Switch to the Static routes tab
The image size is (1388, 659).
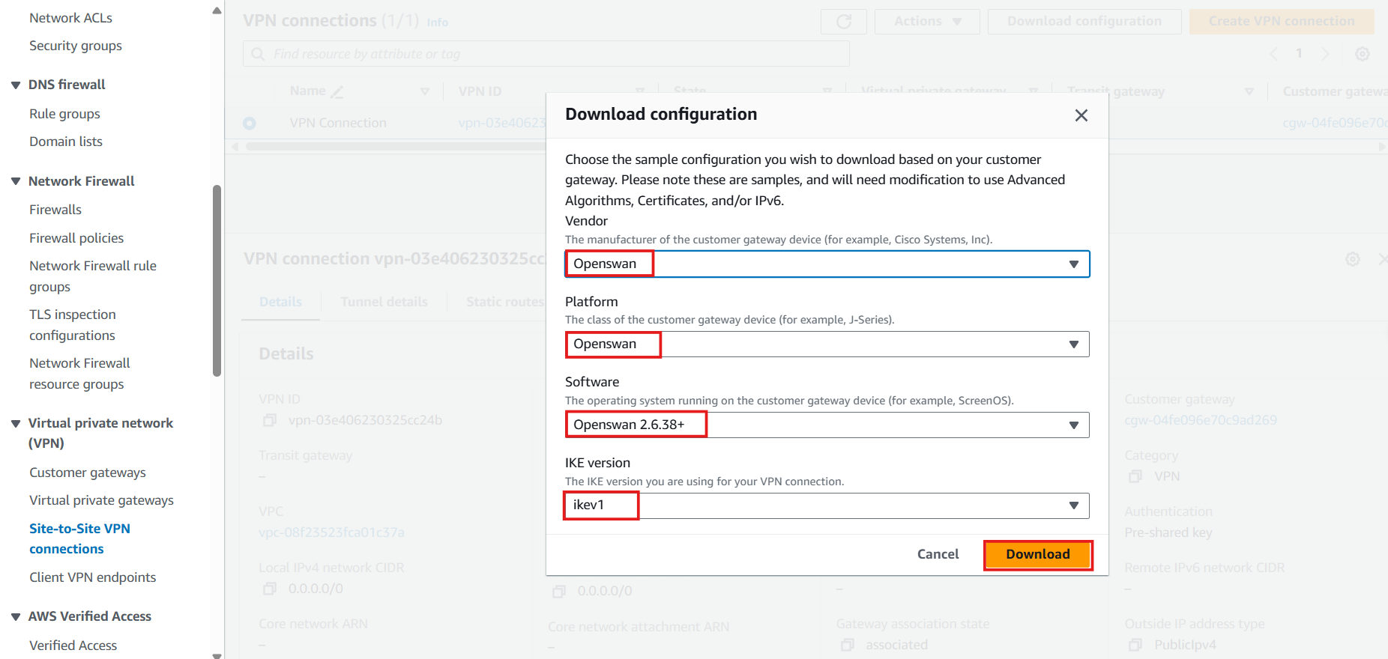point(504,302)
